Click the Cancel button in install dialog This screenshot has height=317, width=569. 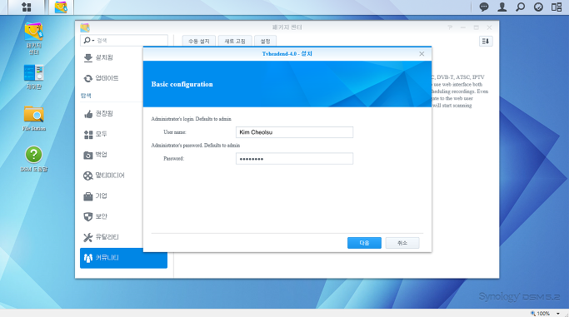click(402, 243)
